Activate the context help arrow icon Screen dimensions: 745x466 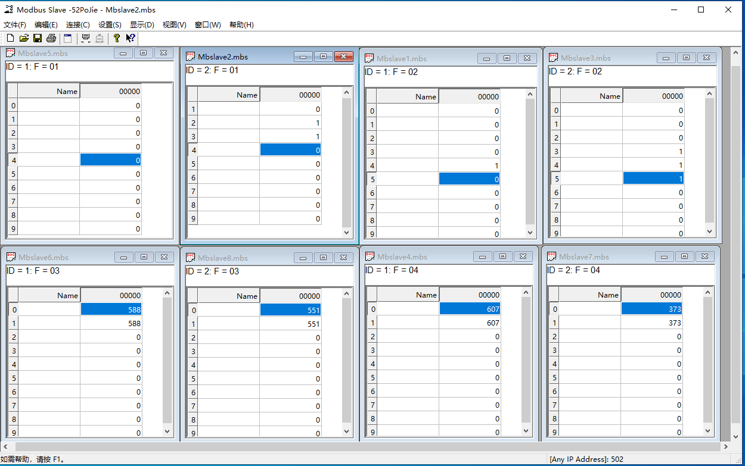[130, 39]
